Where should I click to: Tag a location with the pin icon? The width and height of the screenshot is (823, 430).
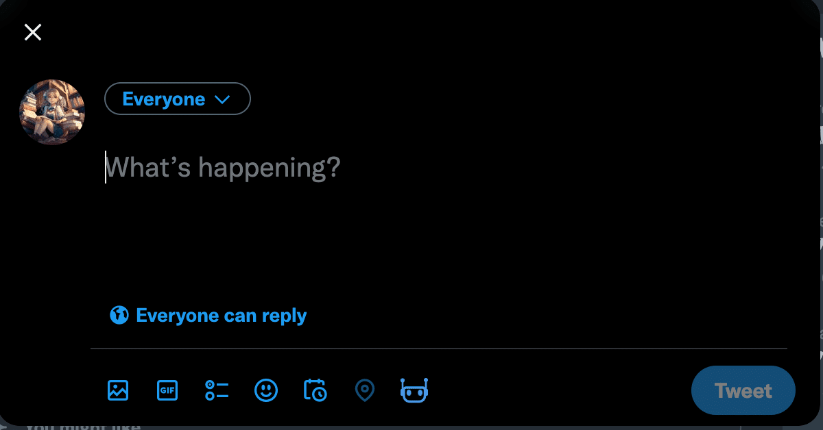point(364,390)
